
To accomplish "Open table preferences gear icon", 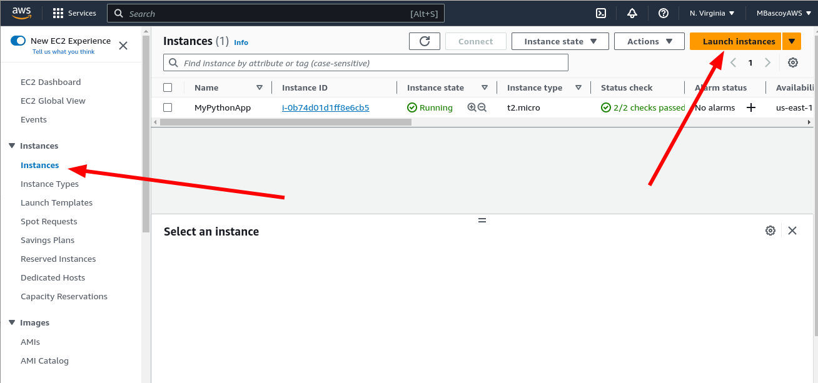I will click(x=793, y=62).
